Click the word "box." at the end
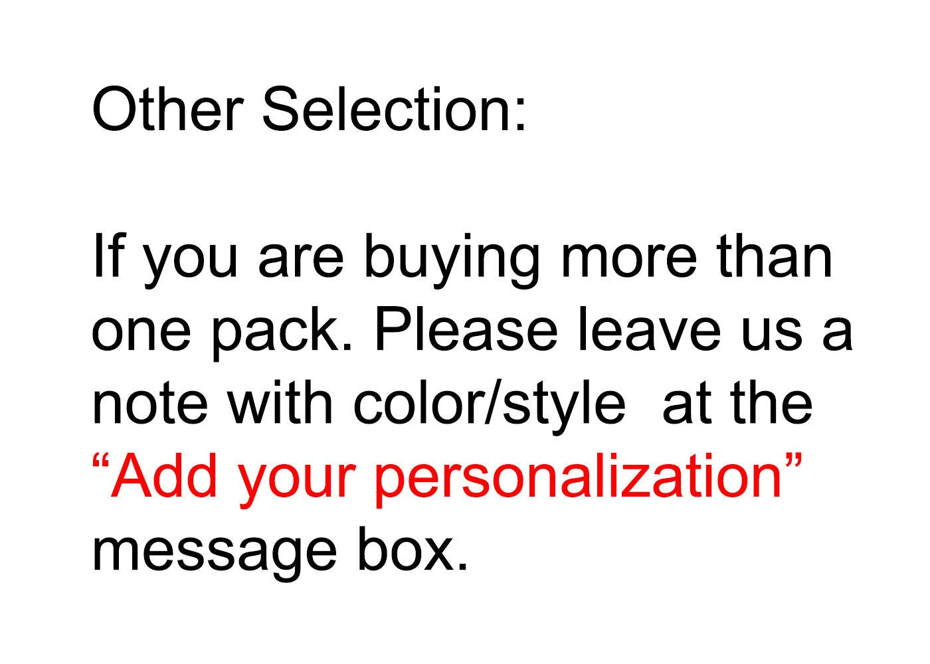This screenshot has width=930, height=664. click(x=413, y=550)
